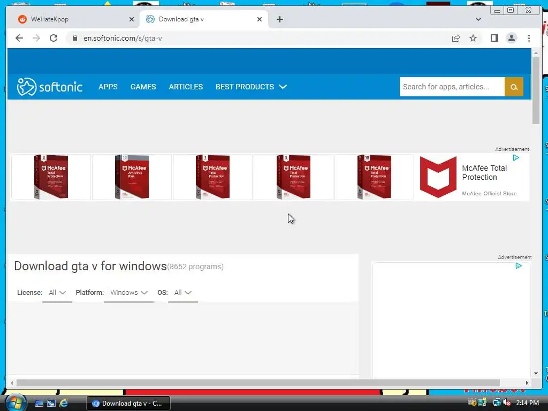
Task: Open the APPS menu
Action: pyautogui.click(x=108, y=87)
